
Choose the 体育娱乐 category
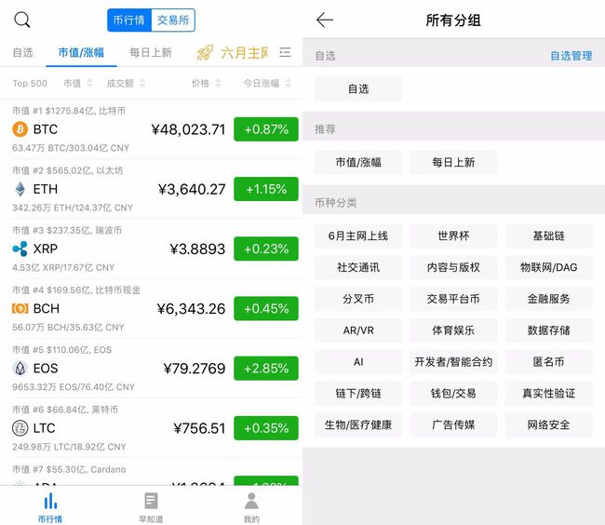click(x=453, y=330)
